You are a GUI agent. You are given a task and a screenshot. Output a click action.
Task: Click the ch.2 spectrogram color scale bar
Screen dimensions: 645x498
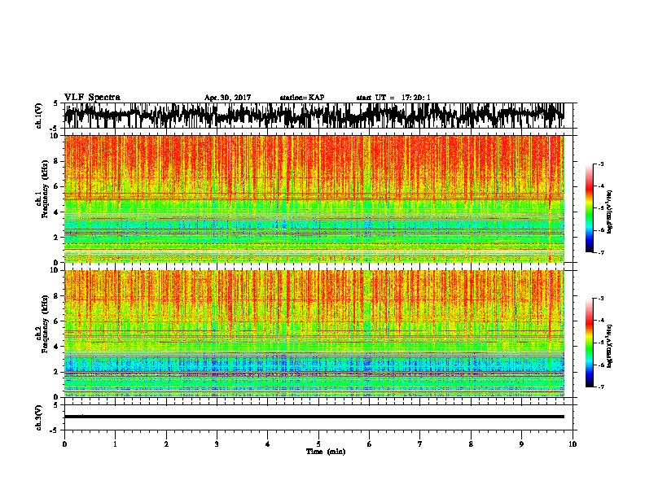(x=590, y=343)
